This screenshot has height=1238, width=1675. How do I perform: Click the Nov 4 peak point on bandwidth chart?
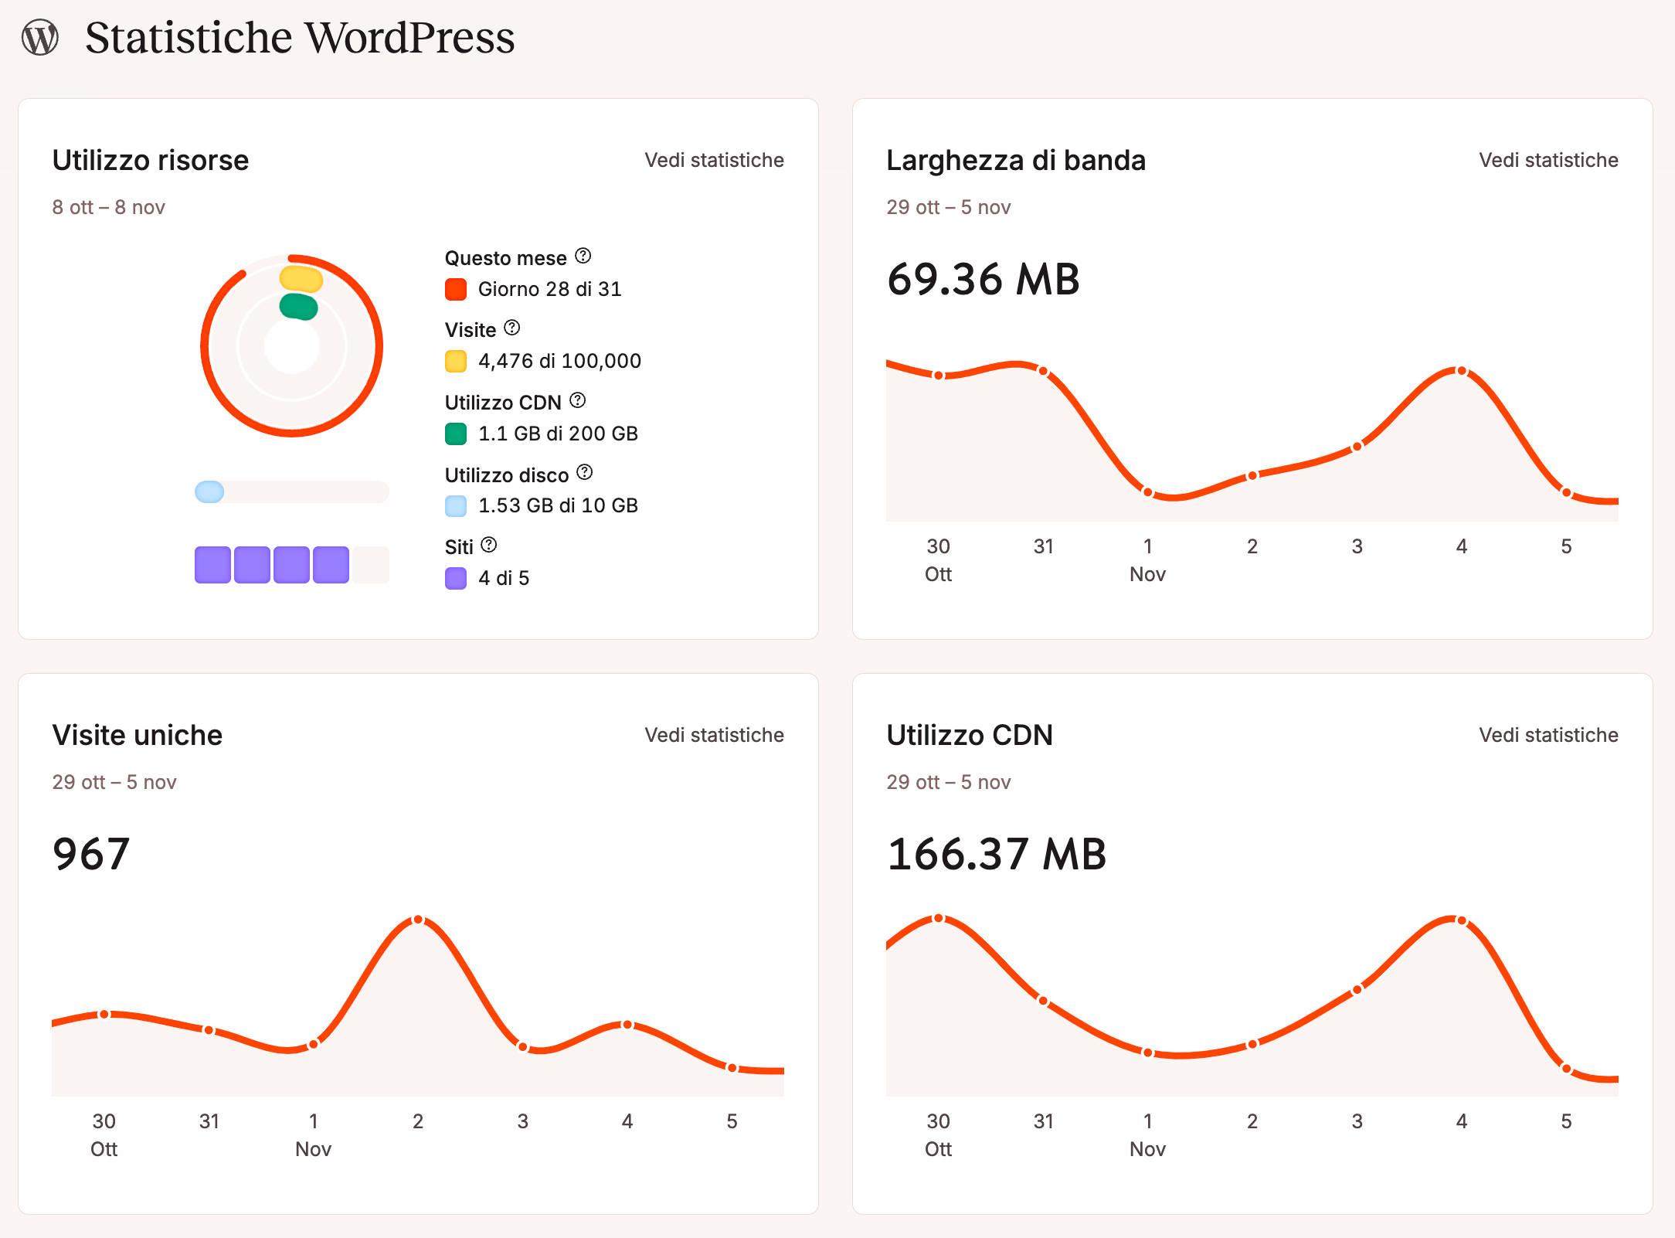[x=1461, y=372]
